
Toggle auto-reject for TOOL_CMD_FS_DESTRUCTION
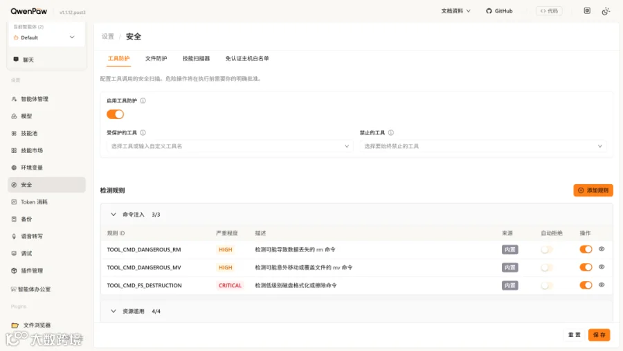[547, 285]
